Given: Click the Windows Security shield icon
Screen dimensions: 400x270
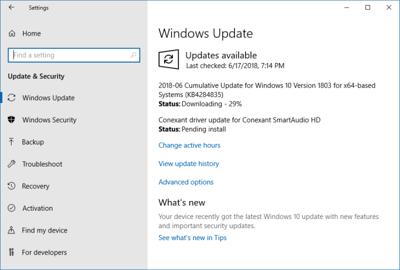Looking at the screenshot, I should [11, 119].
